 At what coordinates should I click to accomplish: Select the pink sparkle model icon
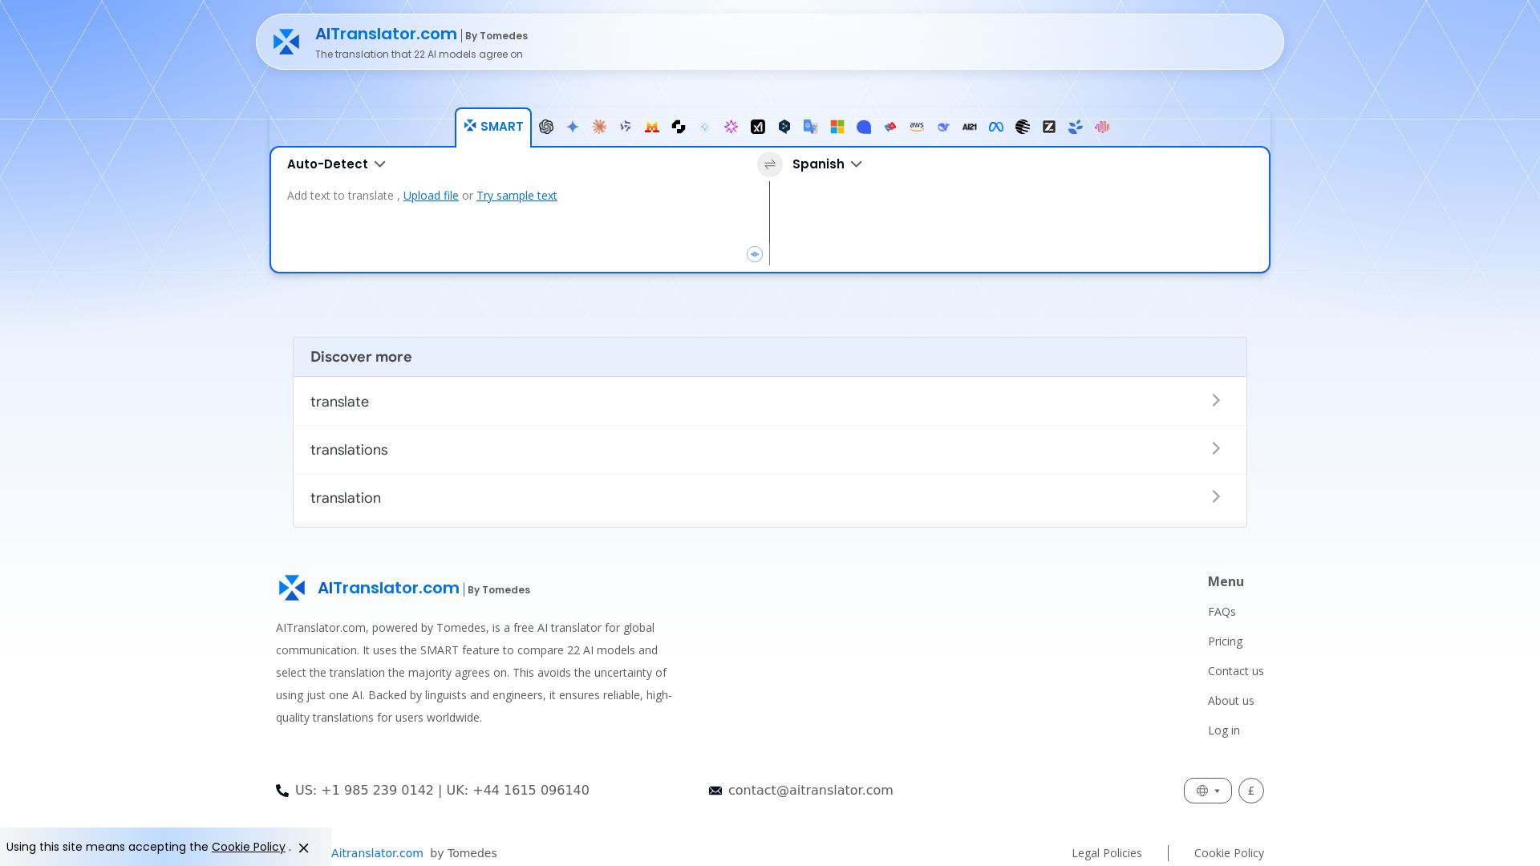point(731,127)
